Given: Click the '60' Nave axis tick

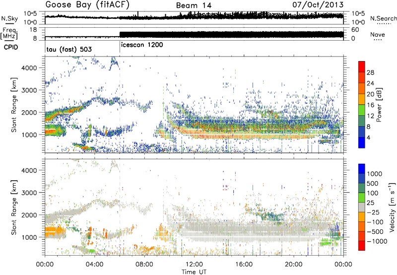Looking at the screenshot, I should point(355,30).
